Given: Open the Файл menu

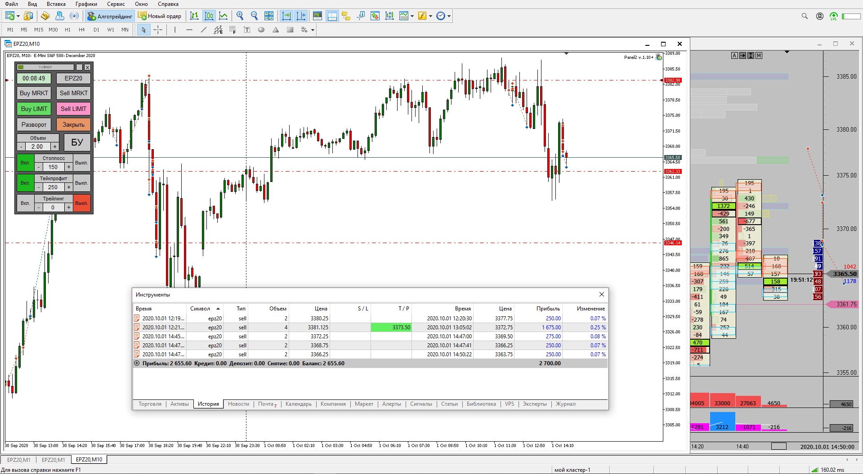Looking at the screenshot, I should tap(12, 4).
